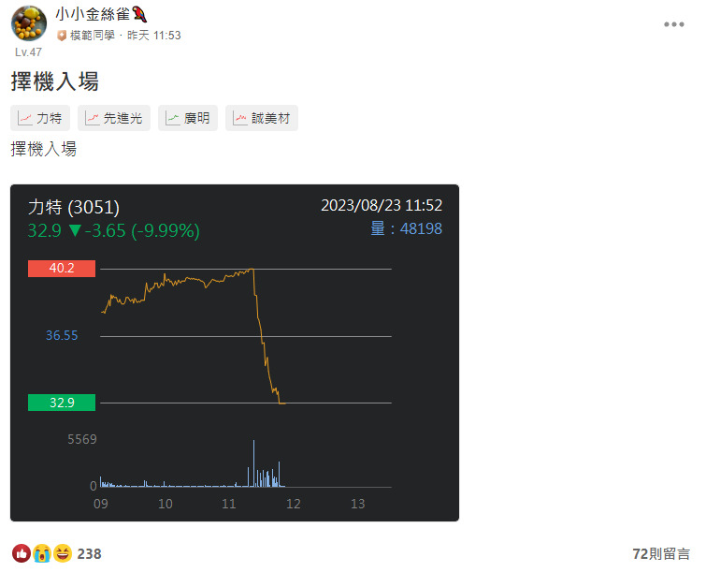Viewport: 706px width, 572px height.
Task: Click the 12 hour marker on the time axis
Action: 293,504
